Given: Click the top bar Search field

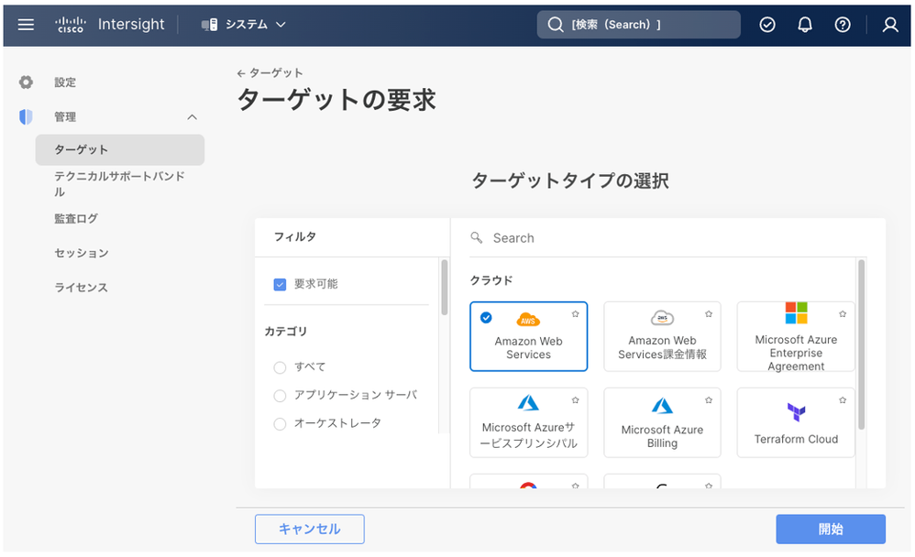Looking at the screenshot, I should coord(638,25).
